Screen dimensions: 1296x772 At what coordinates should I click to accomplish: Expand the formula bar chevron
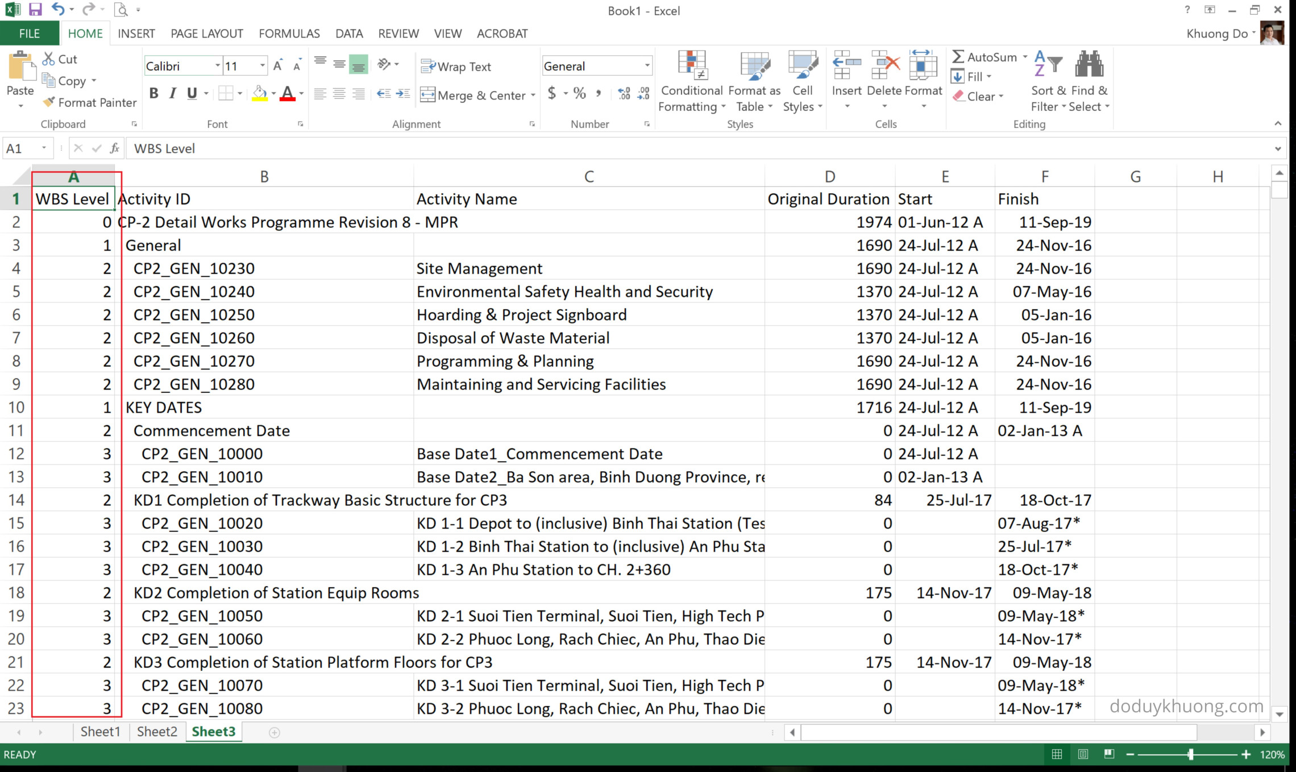[x=1278, y=148]
